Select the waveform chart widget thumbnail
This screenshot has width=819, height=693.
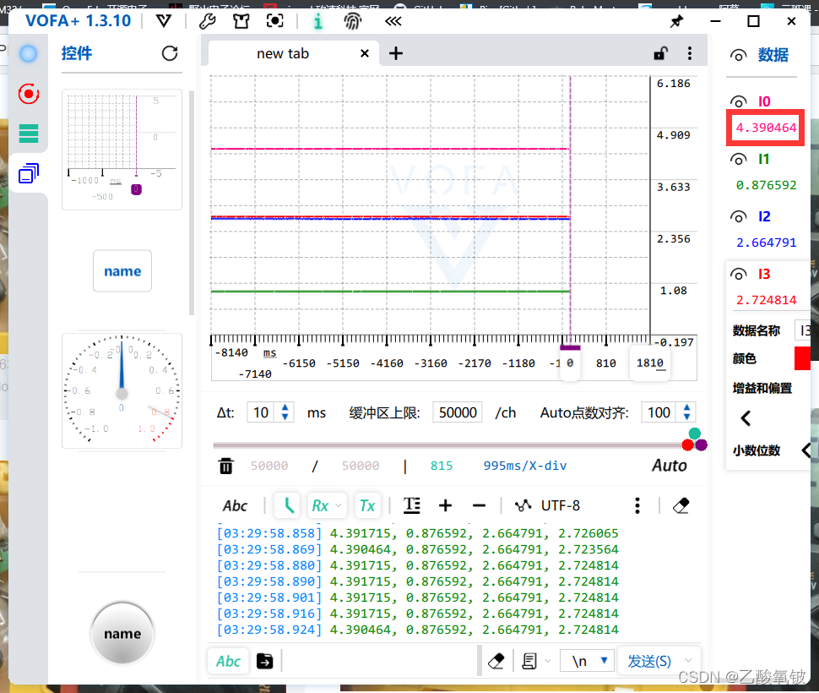[x=122, y=150]
